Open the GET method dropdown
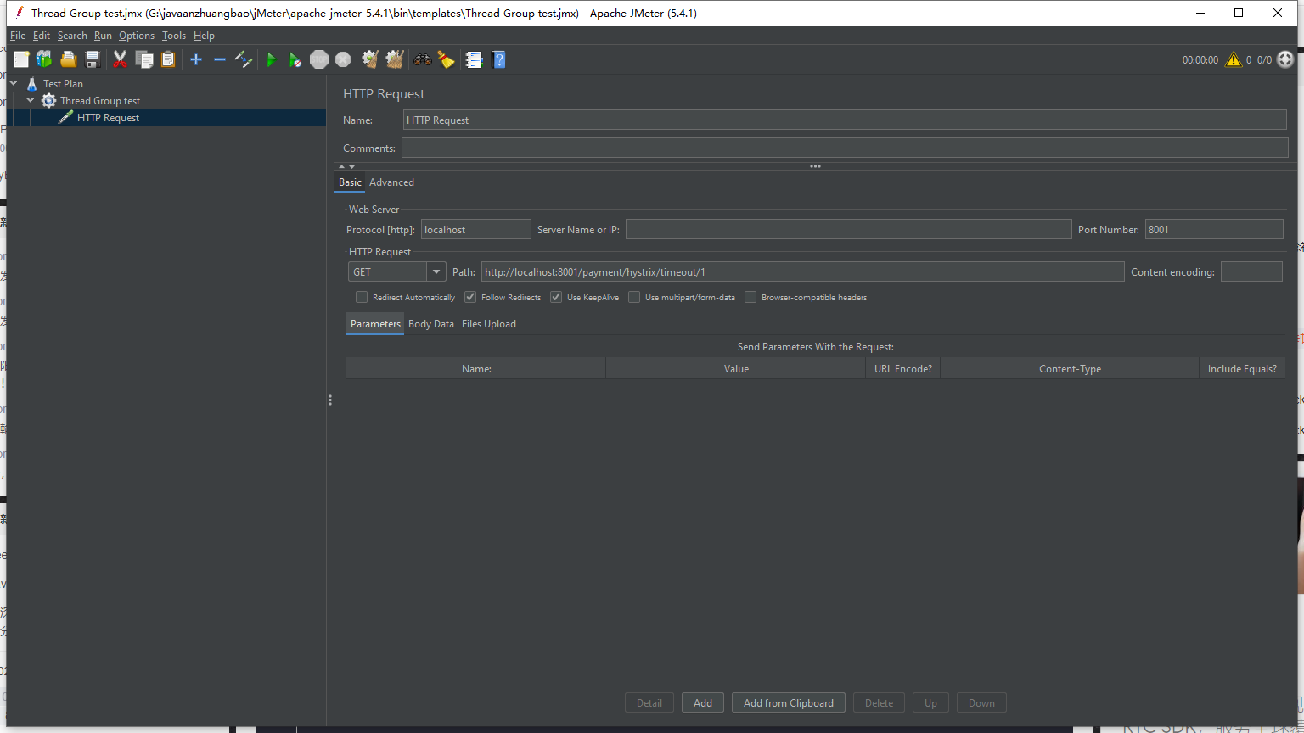The height and width of the screenshot is (733, 1304). click(436, 271)
